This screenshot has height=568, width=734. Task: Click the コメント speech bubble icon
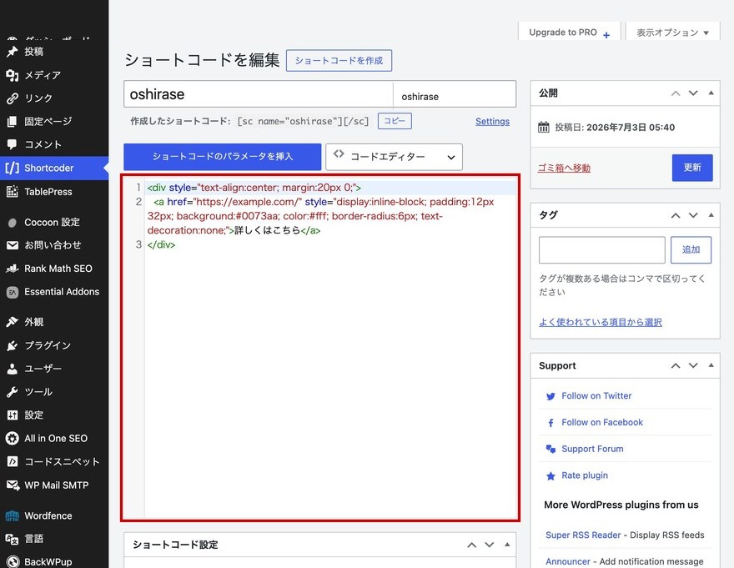[13, 144]
